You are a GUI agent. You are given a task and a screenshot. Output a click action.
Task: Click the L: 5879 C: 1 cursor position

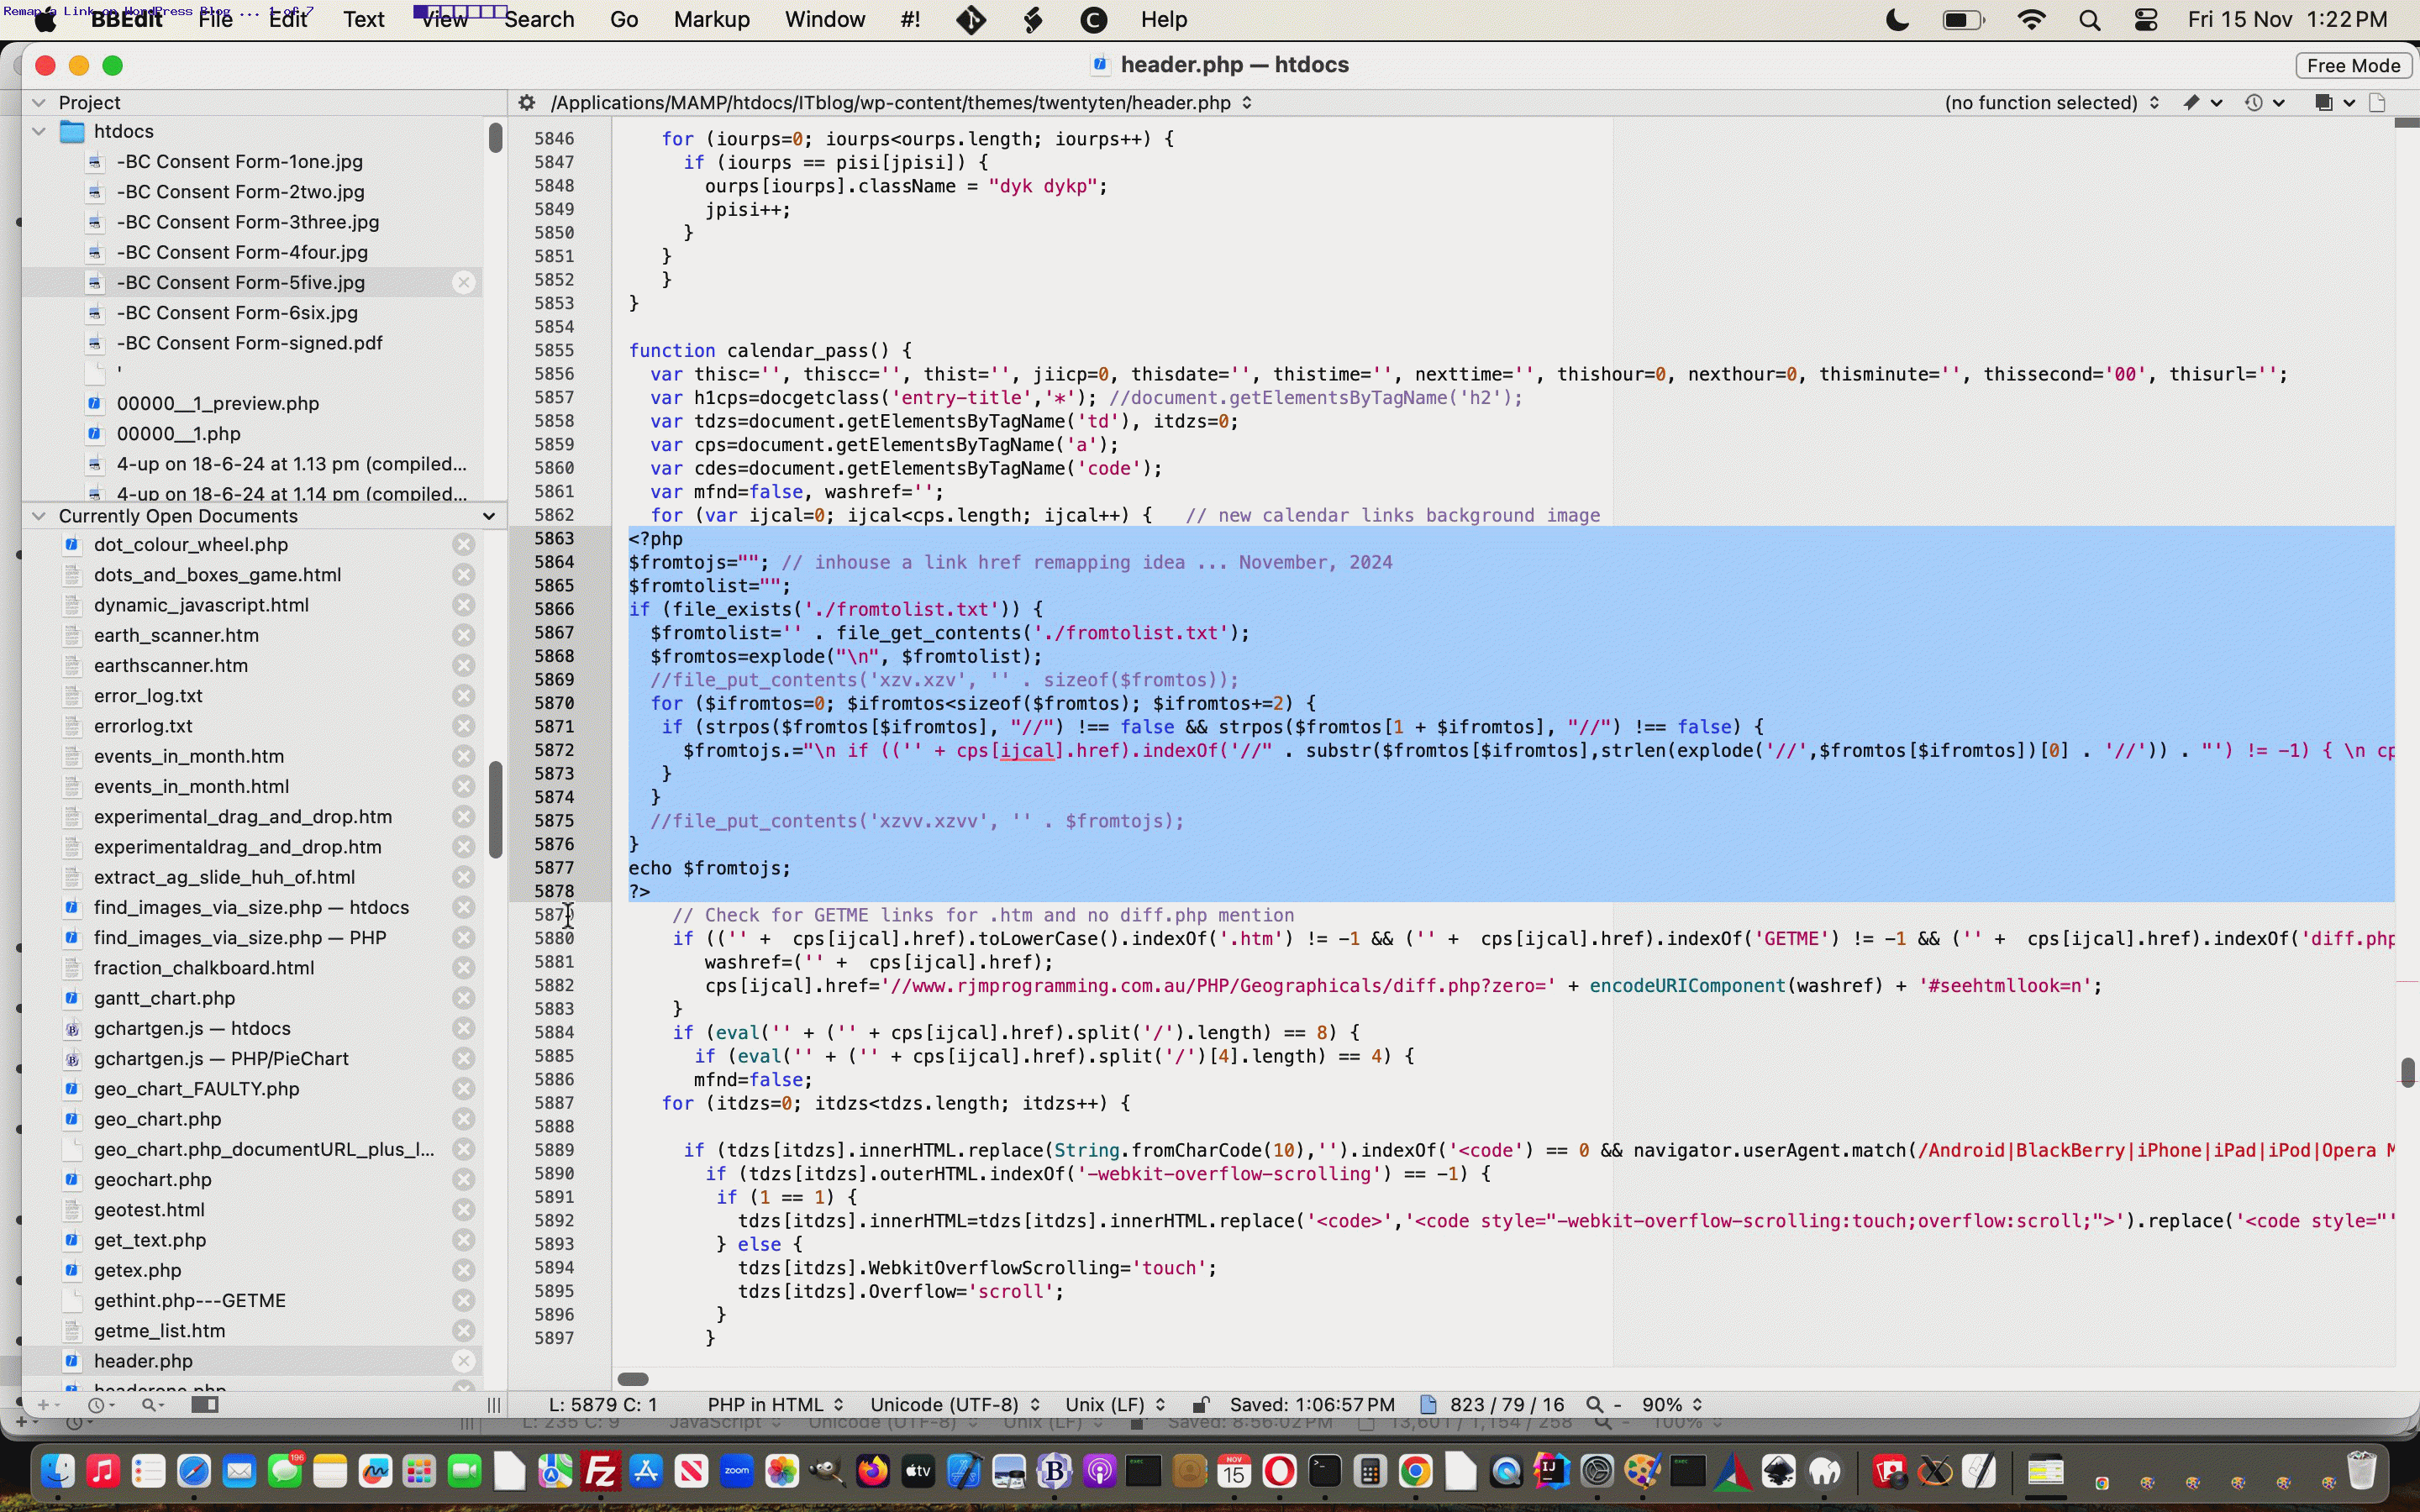tap(603, 1404)
